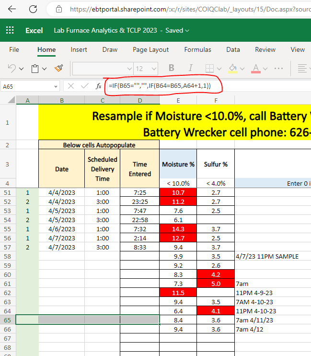This screenshot has height=356, width=311.
Task: Switch to the Data tab
Action: (233, 49)
